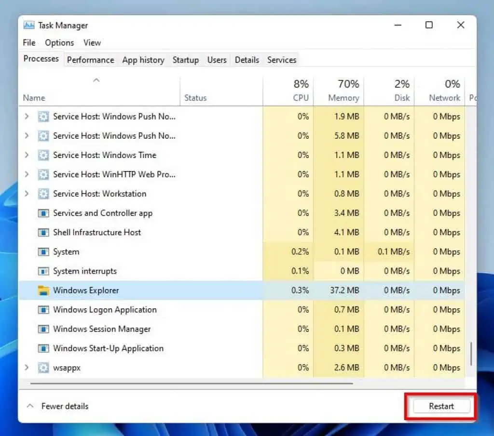Open the View menu
Image resolution: width=494 pixels, height=436 pixels.
(92, 42)
